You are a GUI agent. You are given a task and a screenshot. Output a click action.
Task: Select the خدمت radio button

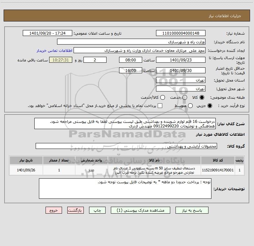(185, 97)
